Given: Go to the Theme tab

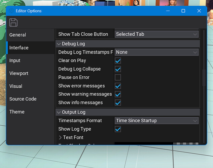Looking at the screenshot, I should (17, 112).
